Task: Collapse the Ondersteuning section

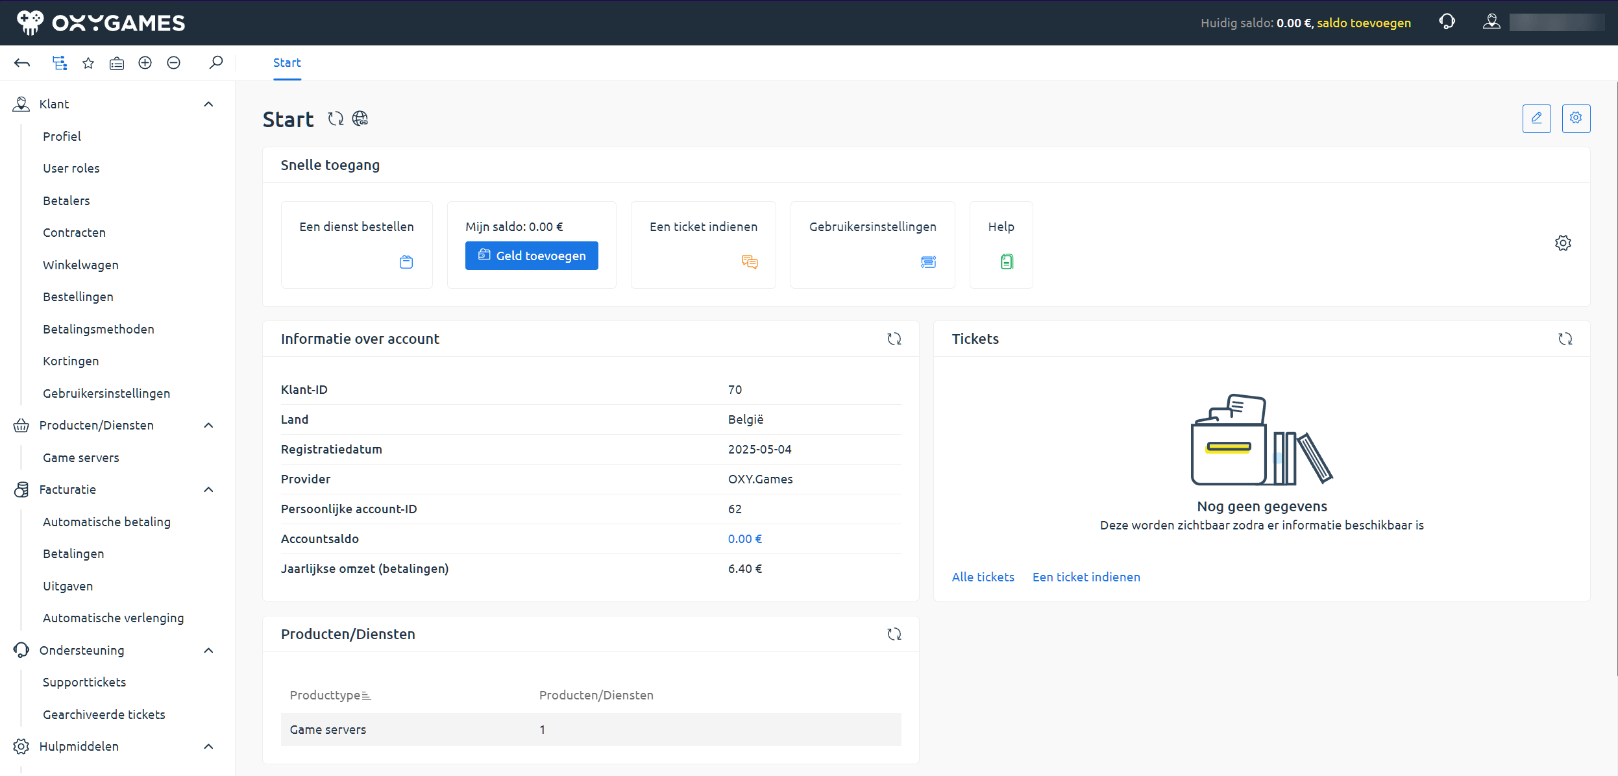Action: (208, 650)
